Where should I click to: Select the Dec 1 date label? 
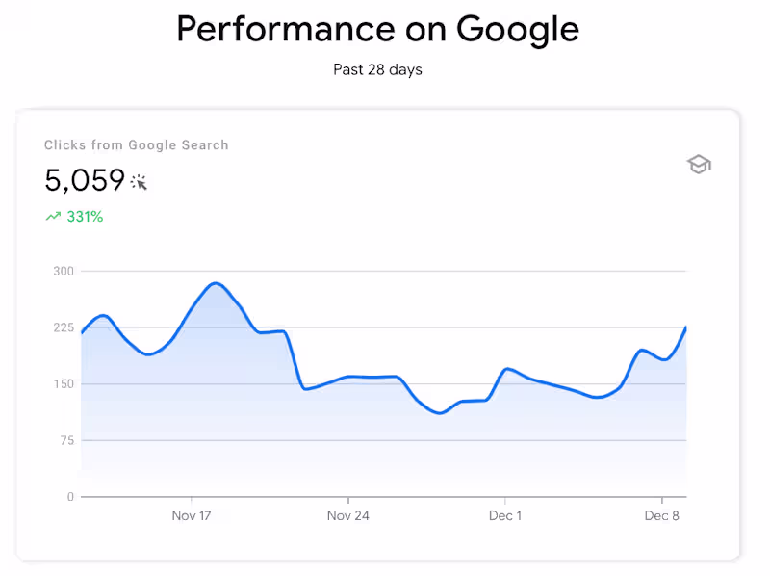pyautogui.click(x=505, y=515)
